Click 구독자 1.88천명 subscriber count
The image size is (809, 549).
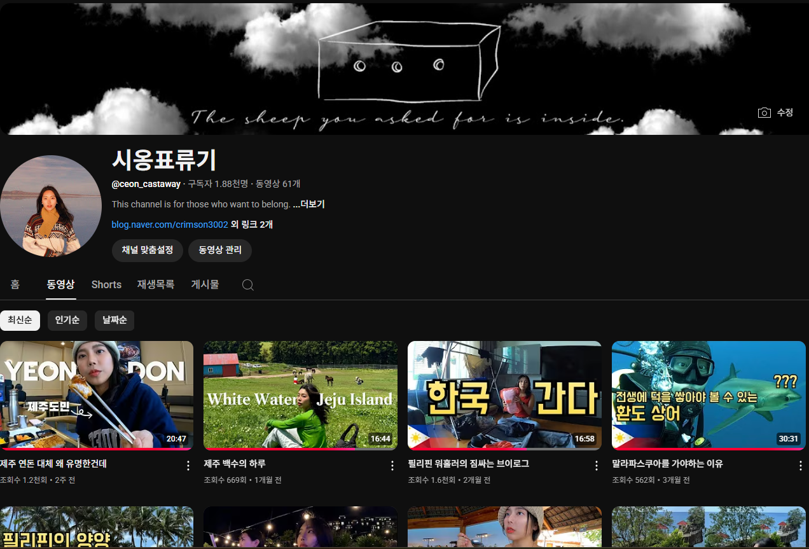218,184
